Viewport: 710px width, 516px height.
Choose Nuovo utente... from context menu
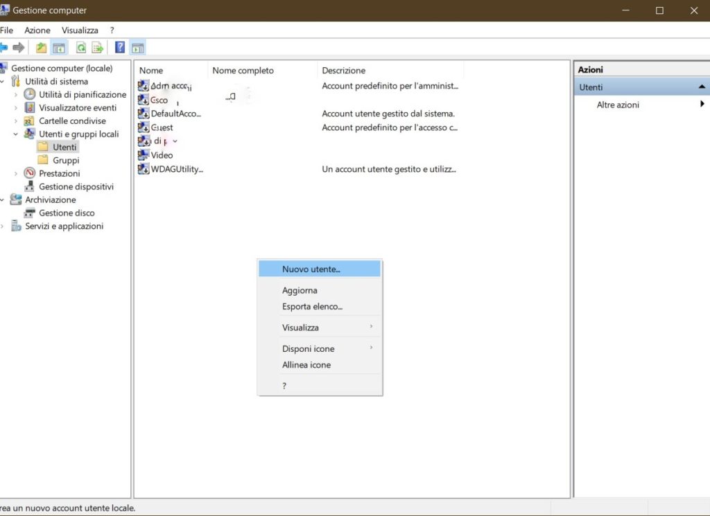pos(311,269)
